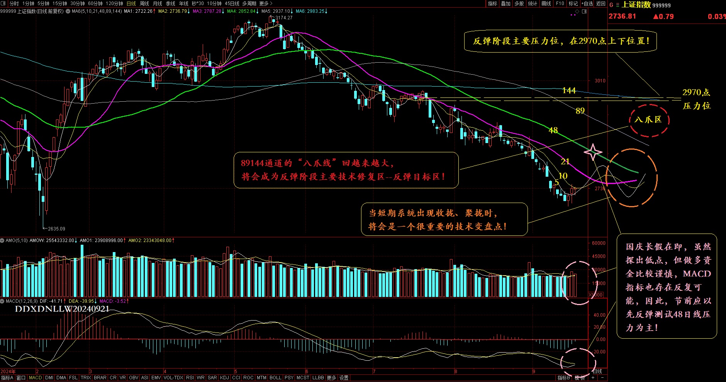Click the 统计 statistics button
726x382 pixels.
[533, 3]
